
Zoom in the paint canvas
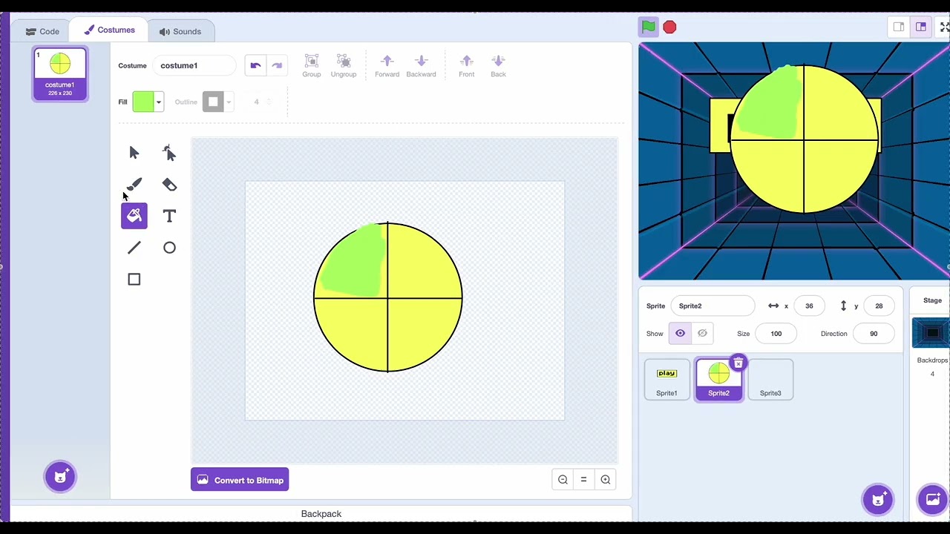606,480
